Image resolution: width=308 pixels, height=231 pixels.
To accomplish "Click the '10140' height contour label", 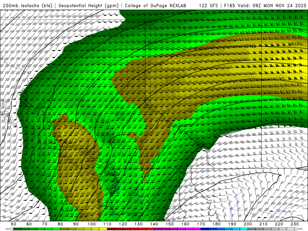I will [250, 46].
